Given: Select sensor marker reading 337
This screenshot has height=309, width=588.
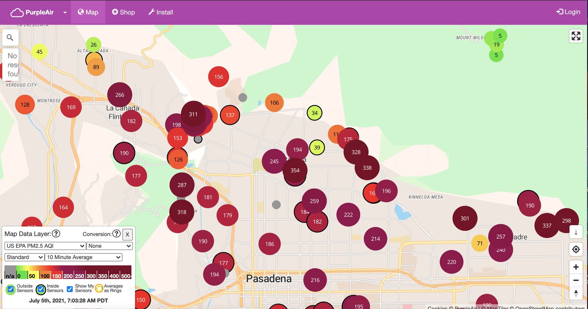Looking at the screenshot, I should point(547,225).
